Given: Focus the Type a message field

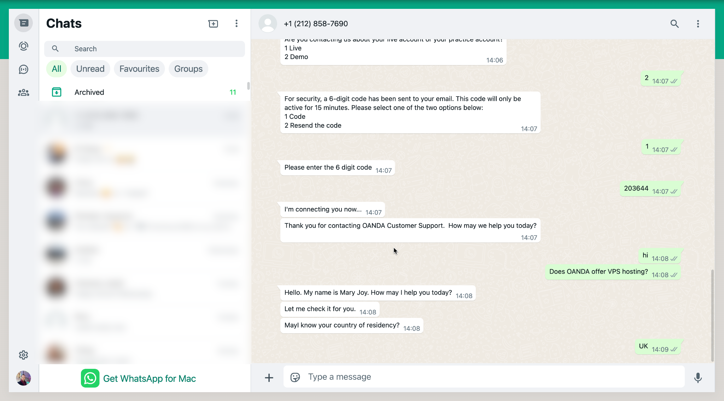Looking at the screenshot, I should [484, 377].
